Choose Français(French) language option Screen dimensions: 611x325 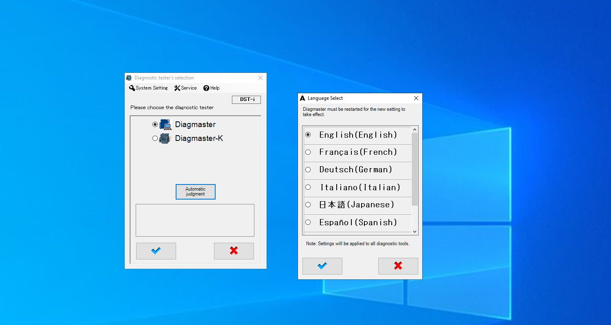click(x=358, y=152)
